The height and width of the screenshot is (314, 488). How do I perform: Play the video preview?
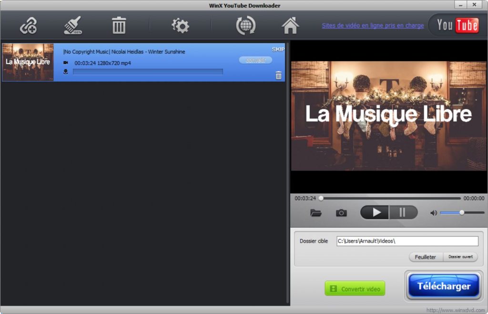tap(375, 213)
